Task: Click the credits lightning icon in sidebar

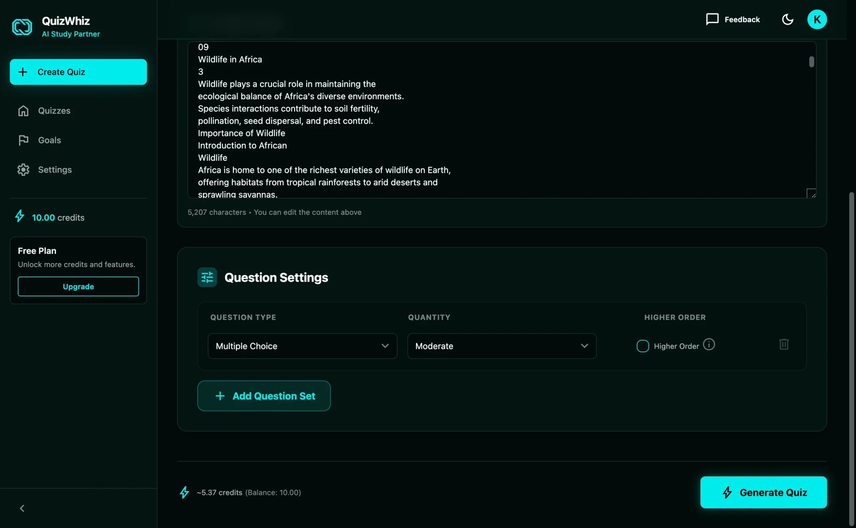Action: pyautogui.click(x=20, y=216)
